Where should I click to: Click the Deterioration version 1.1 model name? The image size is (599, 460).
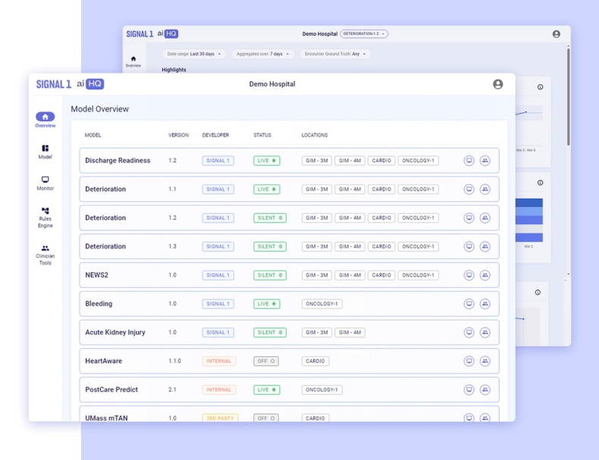coord(105,189)
